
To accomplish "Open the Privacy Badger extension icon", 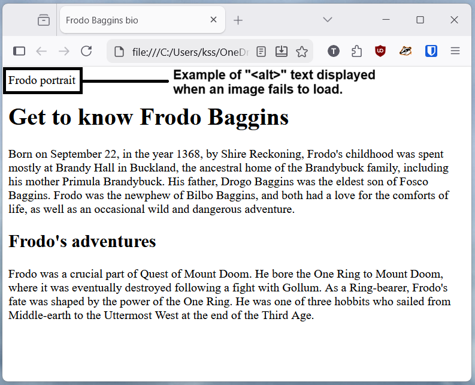I will (x=406, y=51).
